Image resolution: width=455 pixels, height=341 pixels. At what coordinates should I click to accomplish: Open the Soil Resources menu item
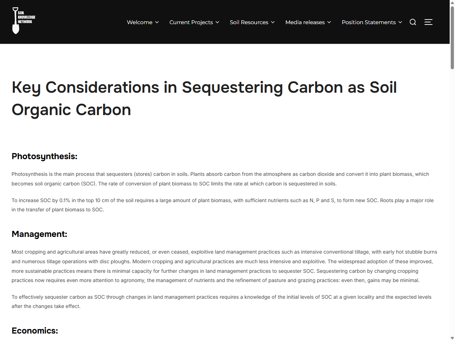249,22
